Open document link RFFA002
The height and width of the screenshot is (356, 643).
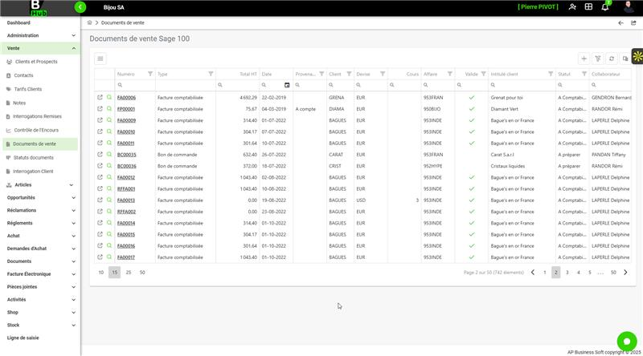click(x=126, y=212)
